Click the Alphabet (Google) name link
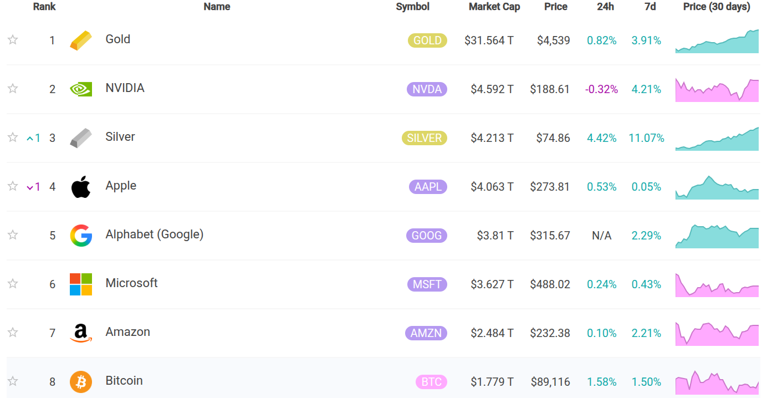 coord(154,234)
